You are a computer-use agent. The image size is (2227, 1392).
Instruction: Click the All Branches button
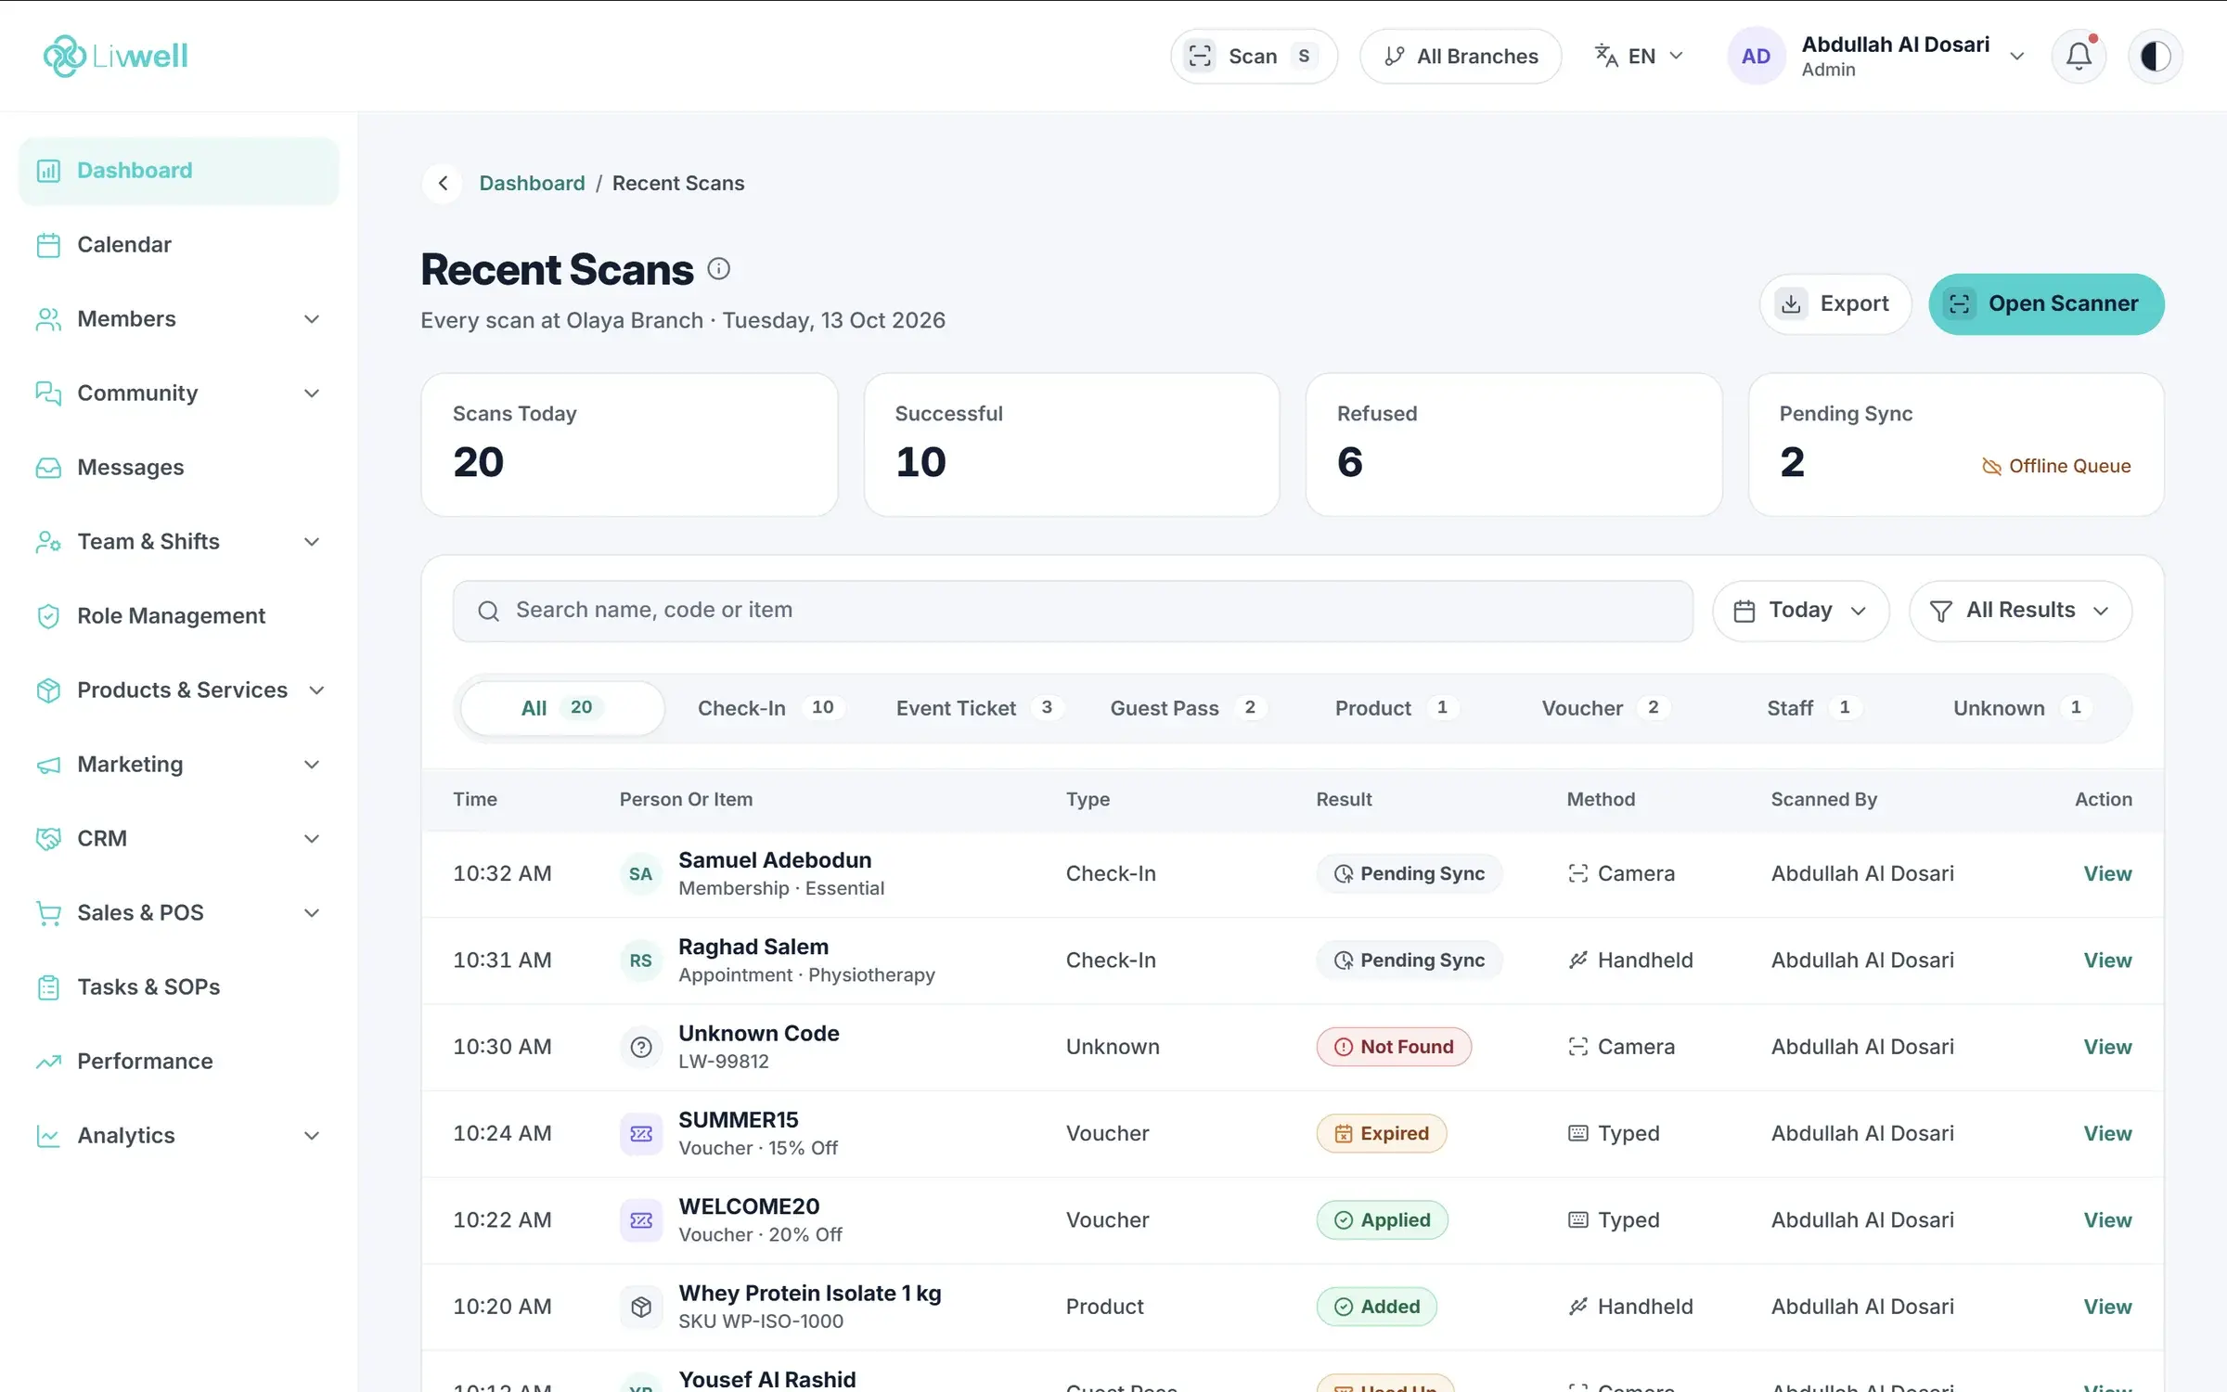coord(1461,57)
